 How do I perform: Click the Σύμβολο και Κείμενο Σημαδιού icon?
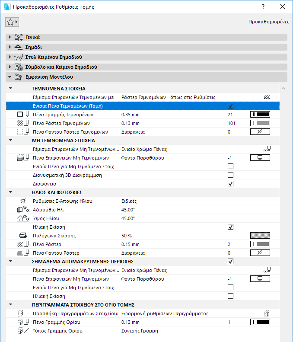(x=19, y=67)
